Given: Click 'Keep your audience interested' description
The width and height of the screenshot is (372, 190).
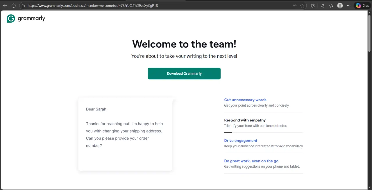Looking at the screenshot, I should coord(264,146).
